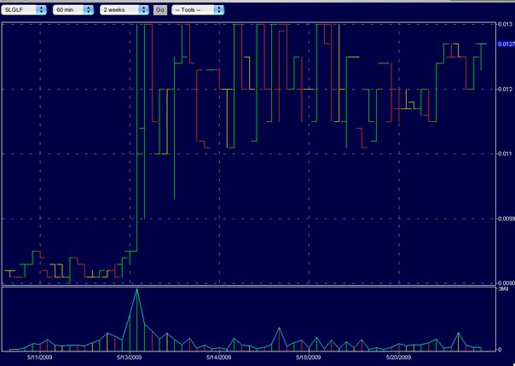Click the 0.0099 price axis label
Image resolution: width=515 pixels, height=366 pixels.
coord(504,218)
